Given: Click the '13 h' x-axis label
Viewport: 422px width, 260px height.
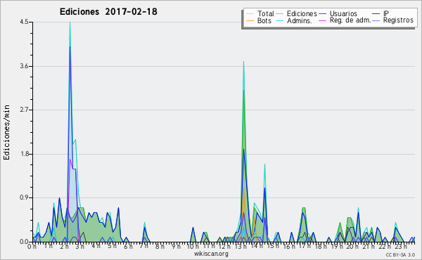Looking at the screenshot, I should (x=241, y=247).
